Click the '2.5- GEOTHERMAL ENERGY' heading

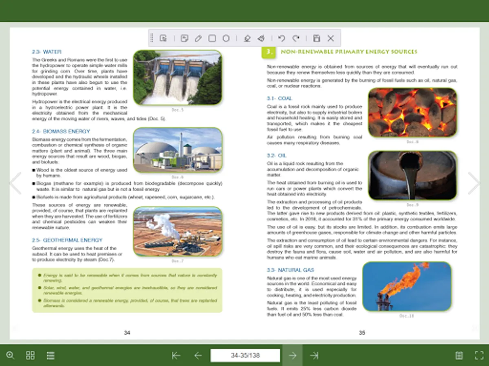(67, 240)
